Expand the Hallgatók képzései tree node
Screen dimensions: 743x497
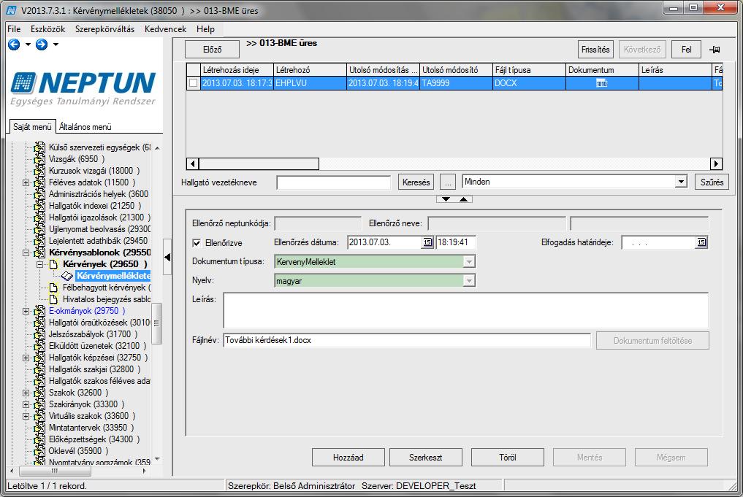[x=26, y=358]
